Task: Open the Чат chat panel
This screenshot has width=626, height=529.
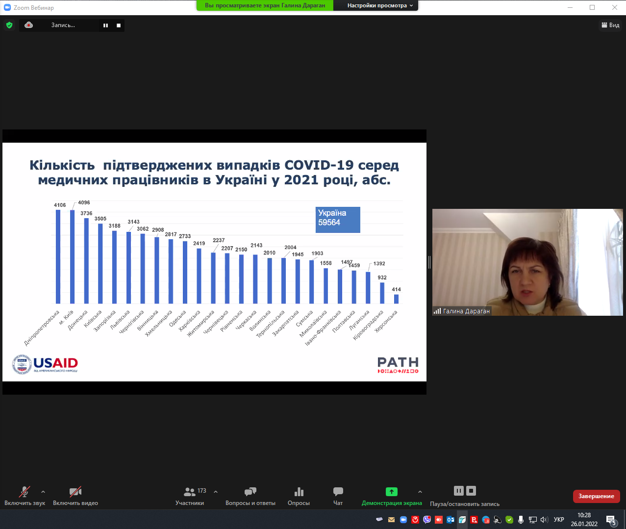Action: pyautogui.click(x=338, y=496)
